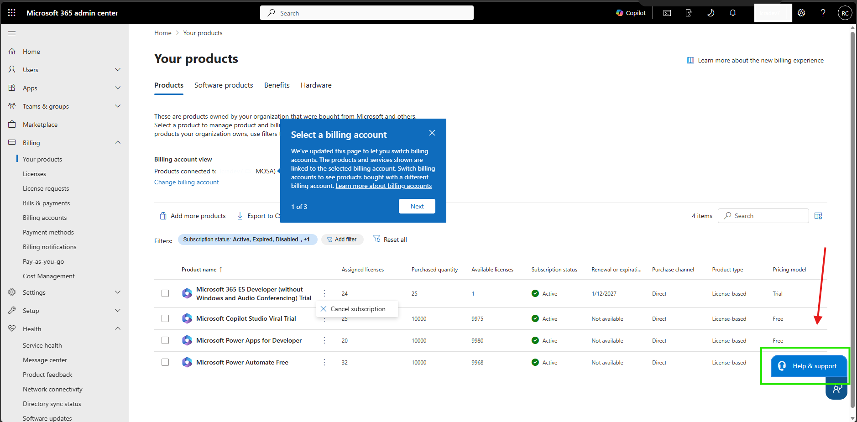Collapse the Health section in sidebar
857x422 pixels.
pos(118,329)
